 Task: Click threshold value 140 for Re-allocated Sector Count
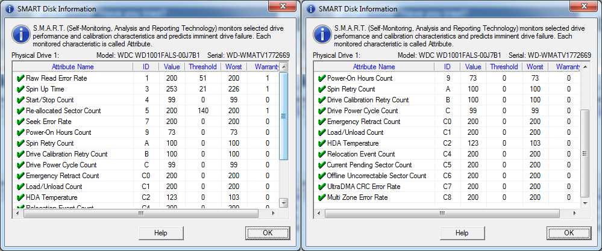click(x=202, y=111)
